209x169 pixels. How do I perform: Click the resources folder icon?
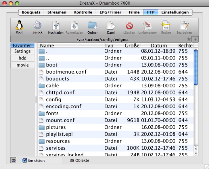[41, 141]
